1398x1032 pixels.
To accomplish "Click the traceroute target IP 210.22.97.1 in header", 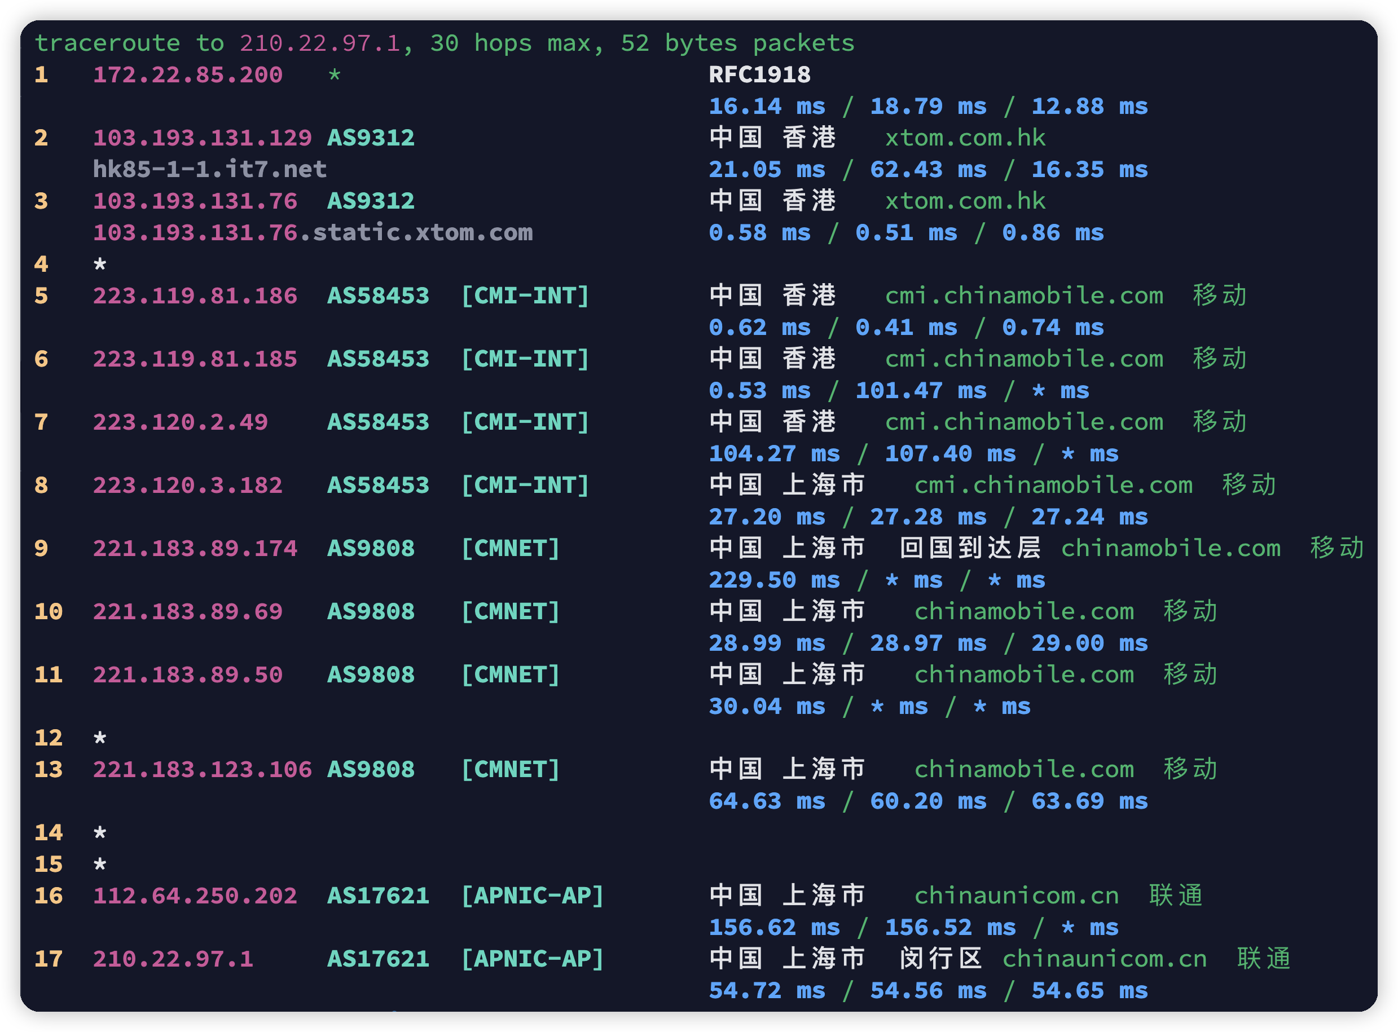I will pos(319,43).
